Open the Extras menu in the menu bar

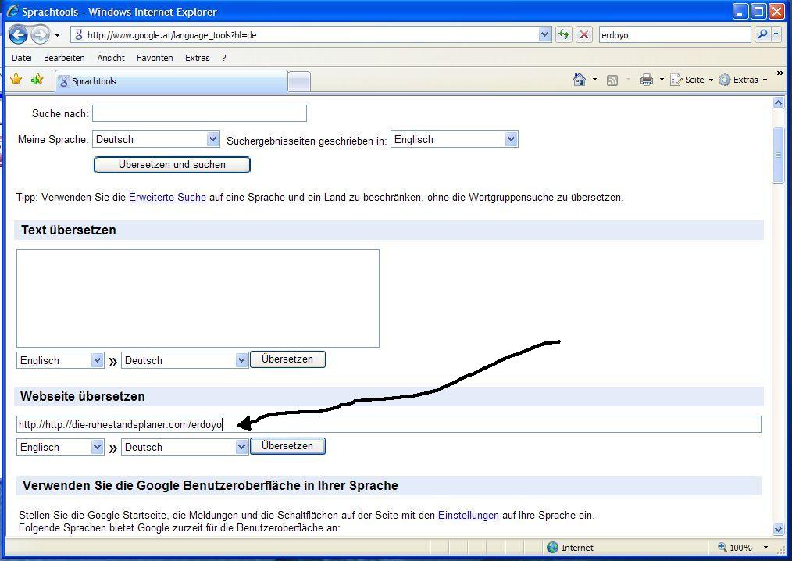[197, 58]
